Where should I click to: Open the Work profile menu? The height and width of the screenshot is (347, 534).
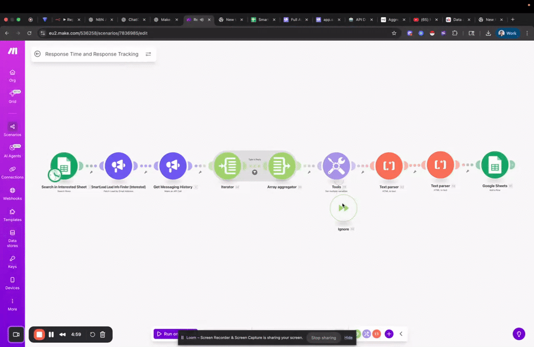pyautogui.click(x=507, y=33)
